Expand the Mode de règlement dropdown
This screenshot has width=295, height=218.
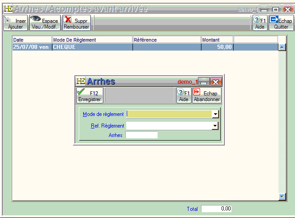coord(215,114)
